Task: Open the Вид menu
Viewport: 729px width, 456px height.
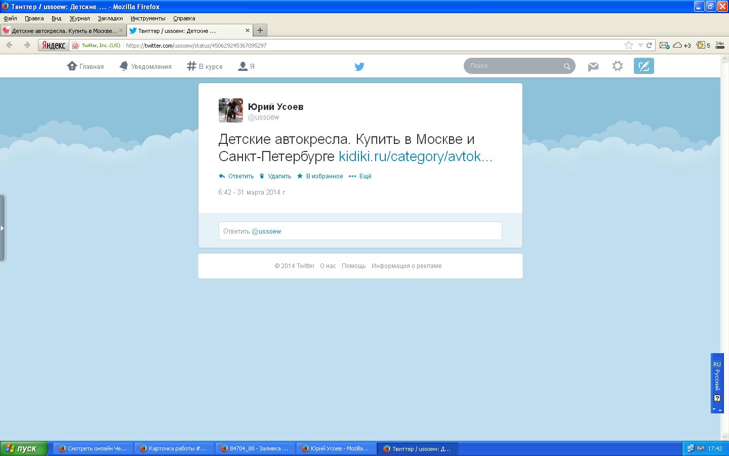Action: tap(56, 18)
